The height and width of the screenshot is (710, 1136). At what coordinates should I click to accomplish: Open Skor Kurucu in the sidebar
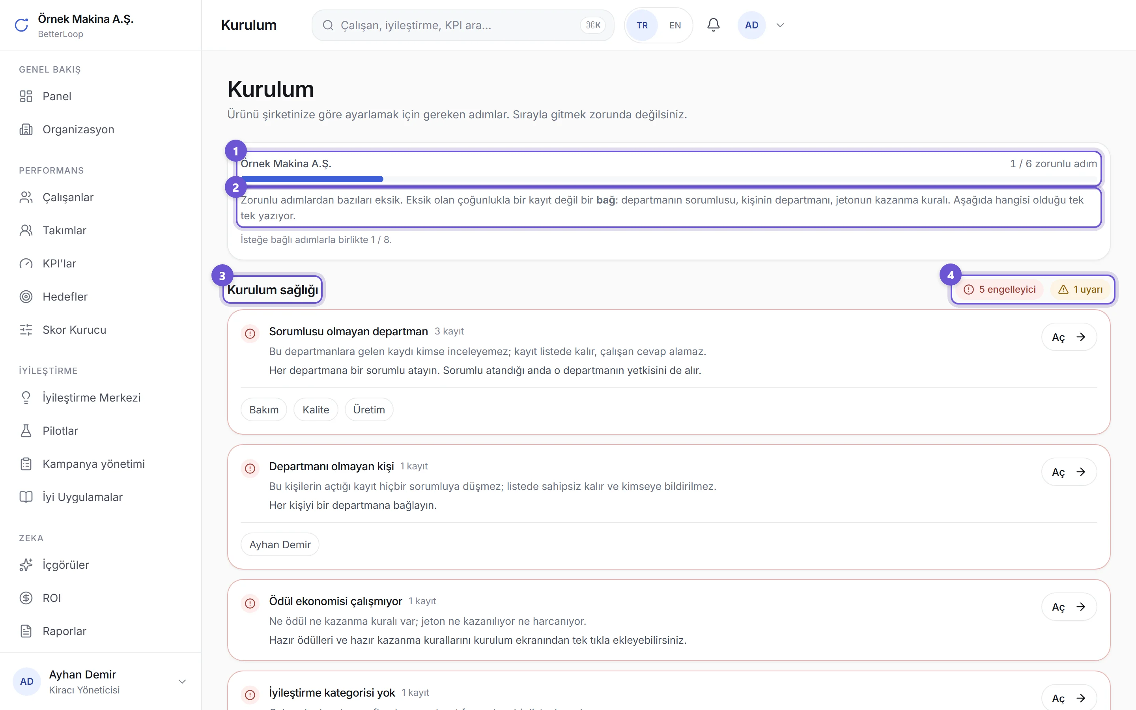tap(101, 330)
